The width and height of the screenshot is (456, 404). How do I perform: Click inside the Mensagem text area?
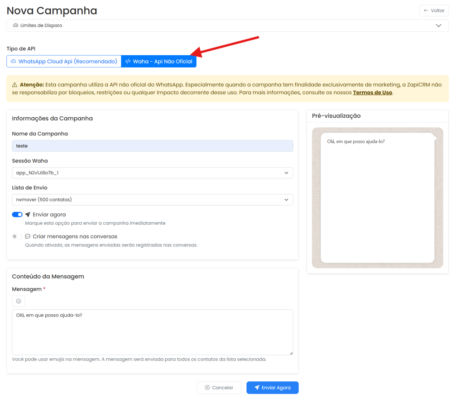[153, 332]
